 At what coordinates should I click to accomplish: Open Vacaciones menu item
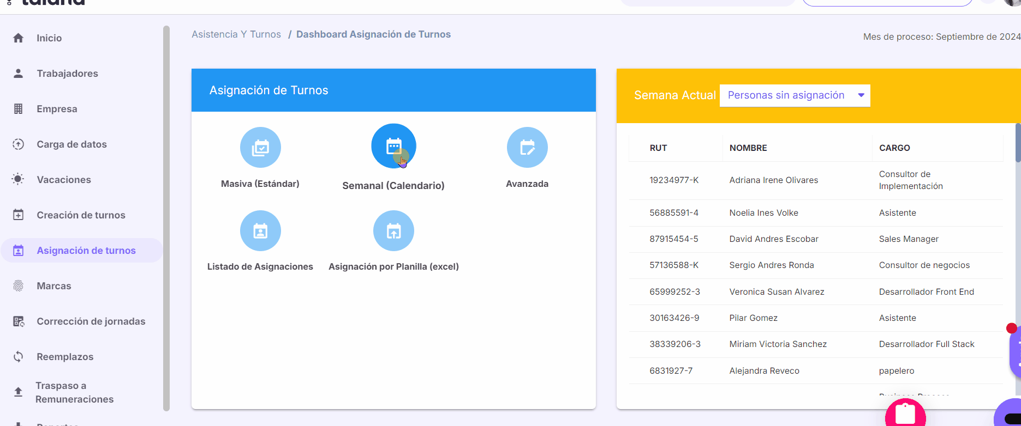pos(64,180)
